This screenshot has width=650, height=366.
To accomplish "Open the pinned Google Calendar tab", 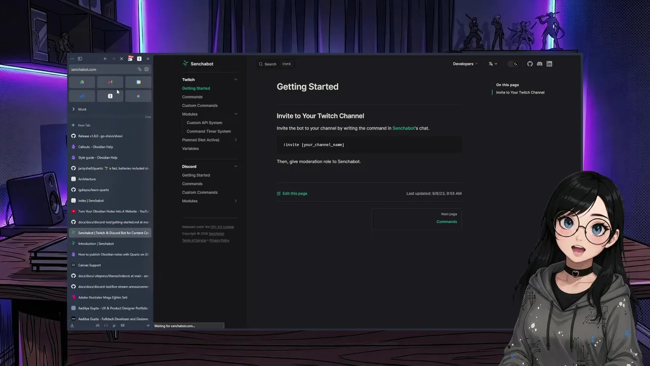I will point(138,82).
